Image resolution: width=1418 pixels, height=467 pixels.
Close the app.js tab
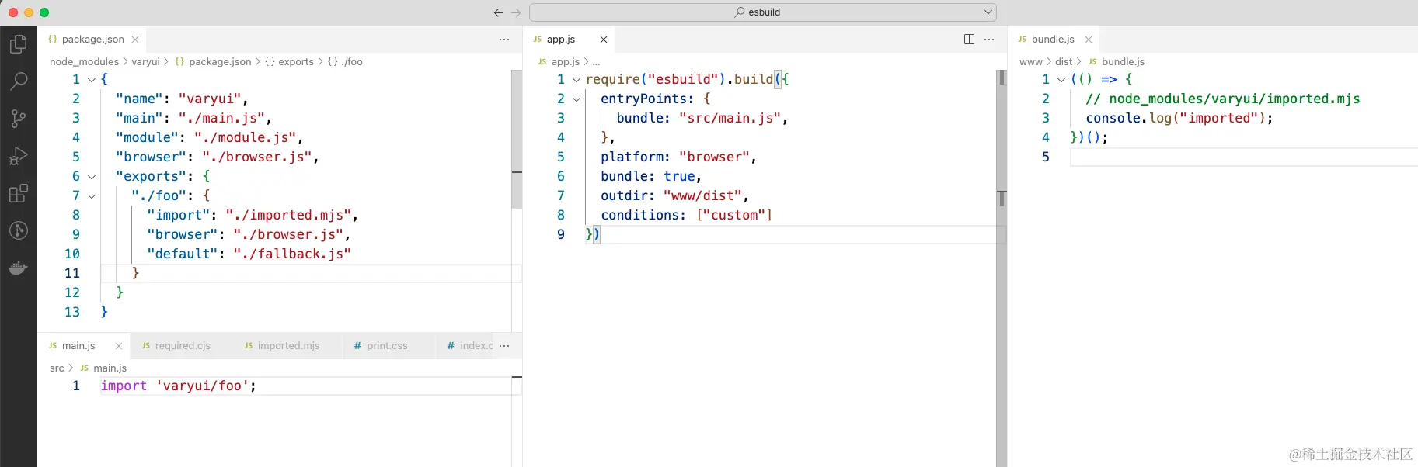coord(604,40)
